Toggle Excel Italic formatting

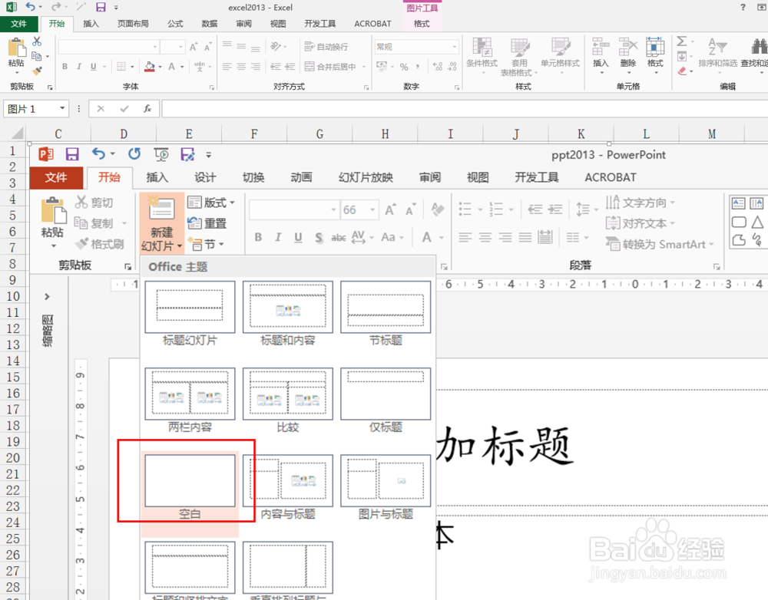[79, 67]
